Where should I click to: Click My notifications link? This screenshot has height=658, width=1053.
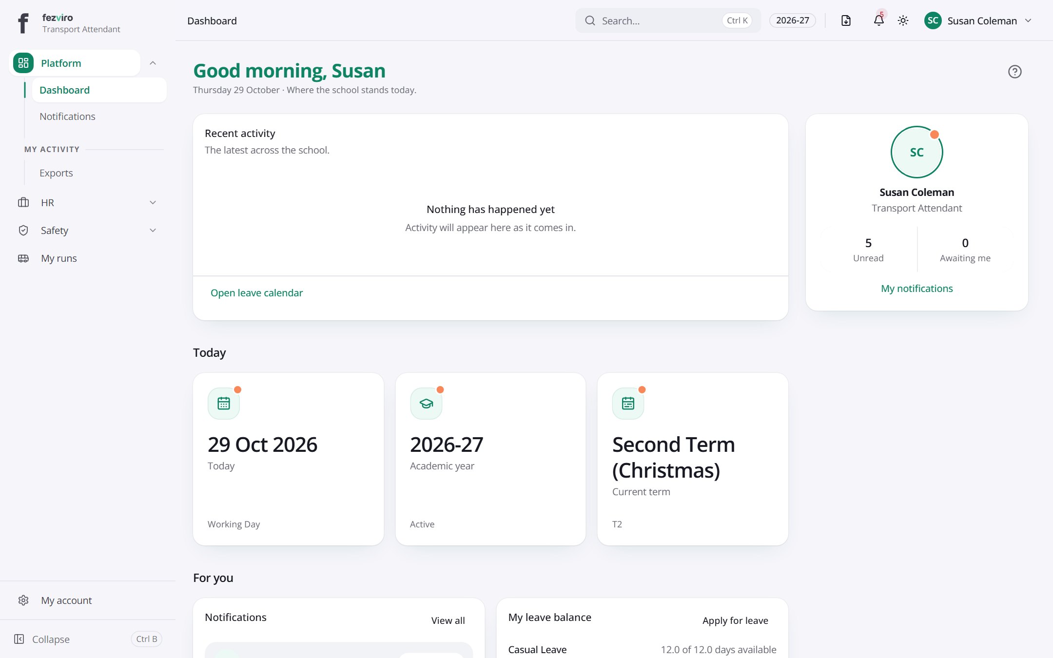click(916, 289)
